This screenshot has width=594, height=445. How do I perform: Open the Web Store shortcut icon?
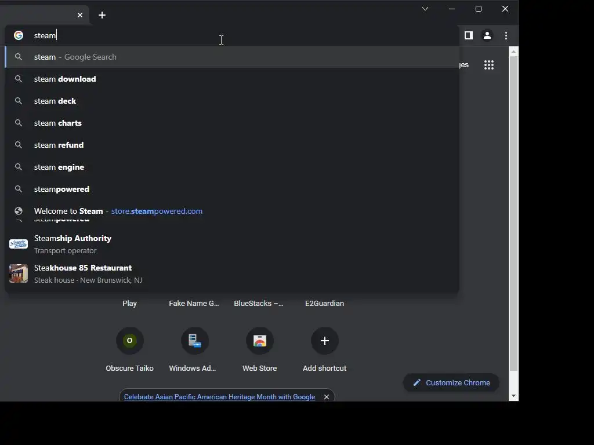pyautogui.click(x=260, y=341)
